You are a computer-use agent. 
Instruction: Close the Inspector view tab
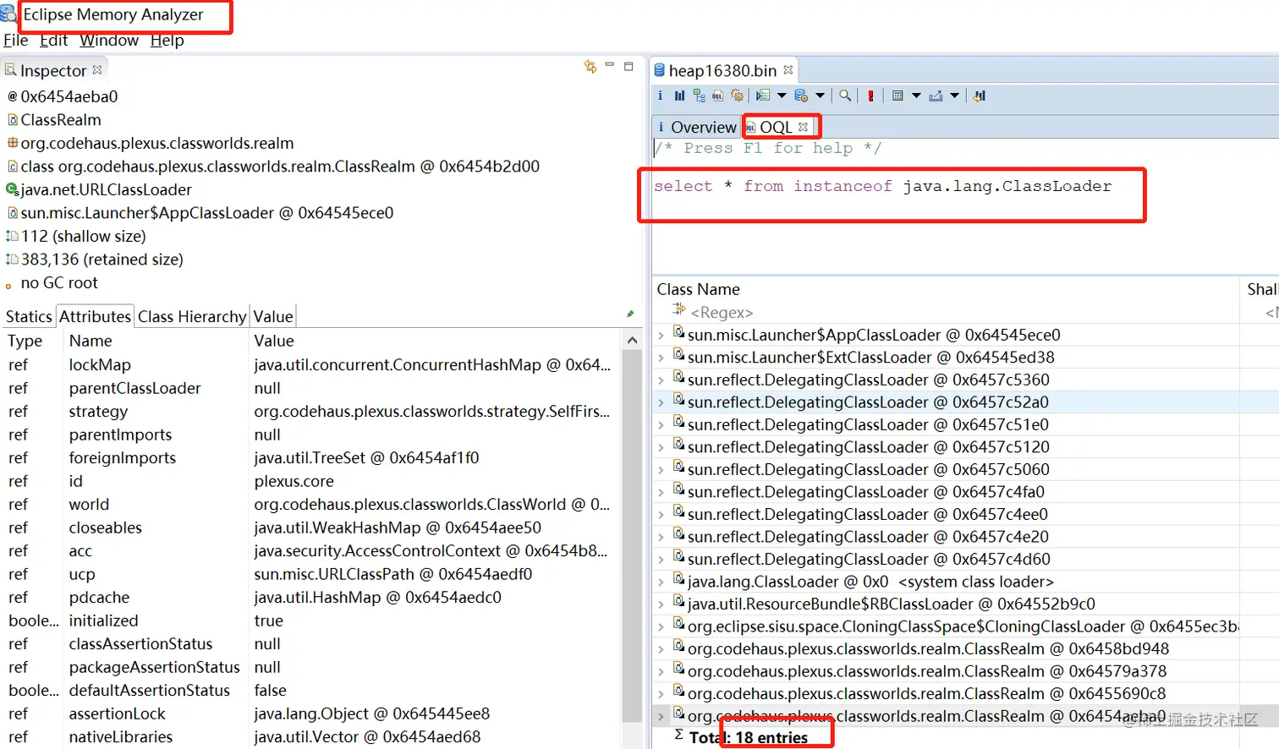(97, 70)
